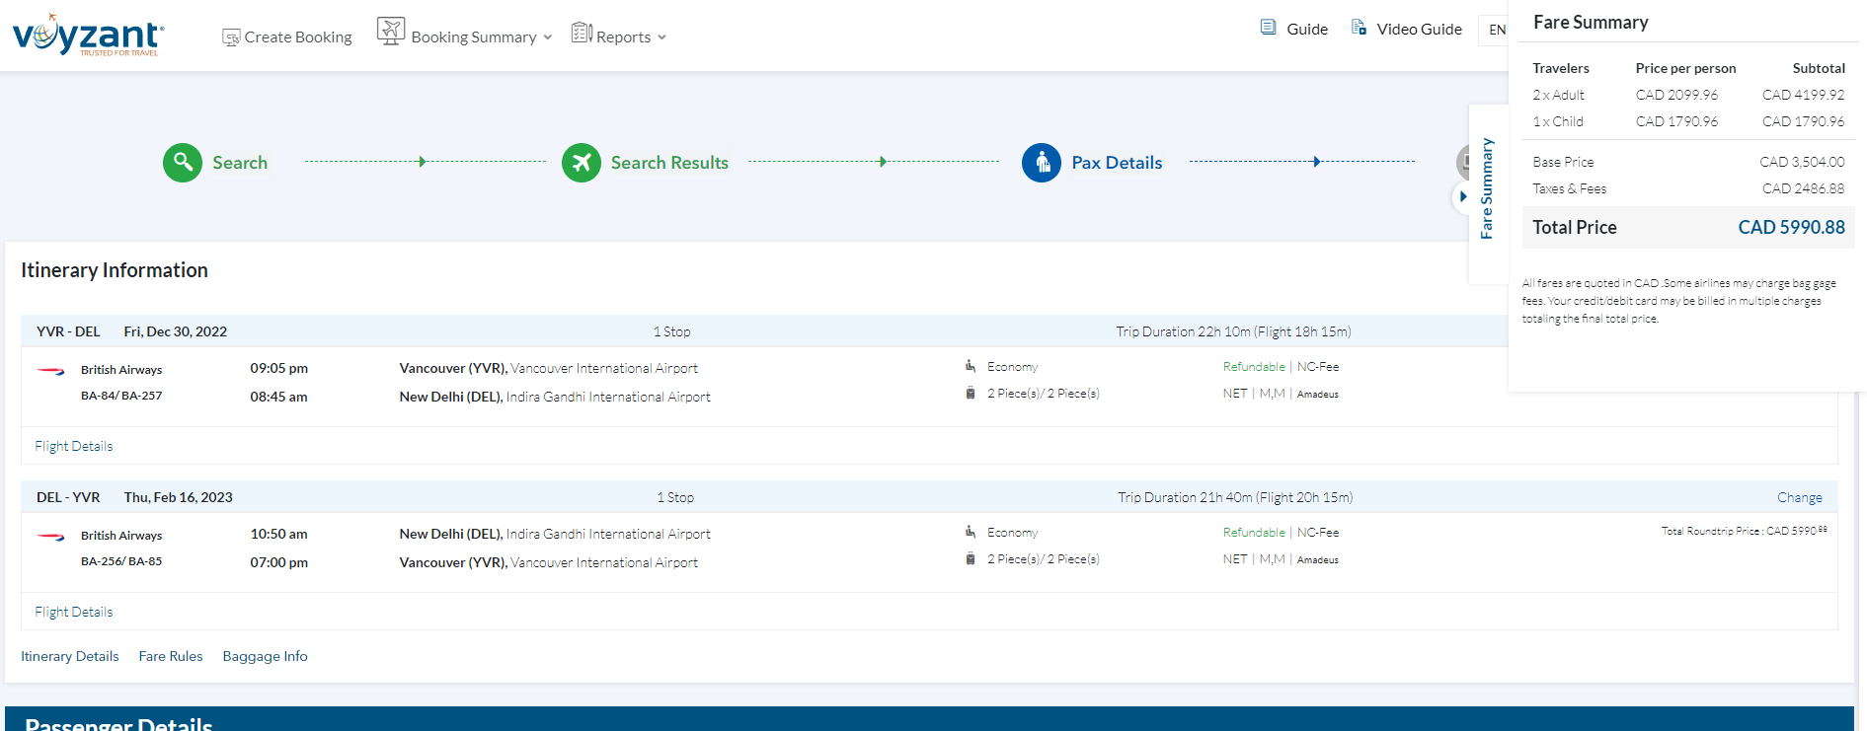Click the Create Booking monitor icon
This screenshot has height=731, width=1867.
pos(231,37)
